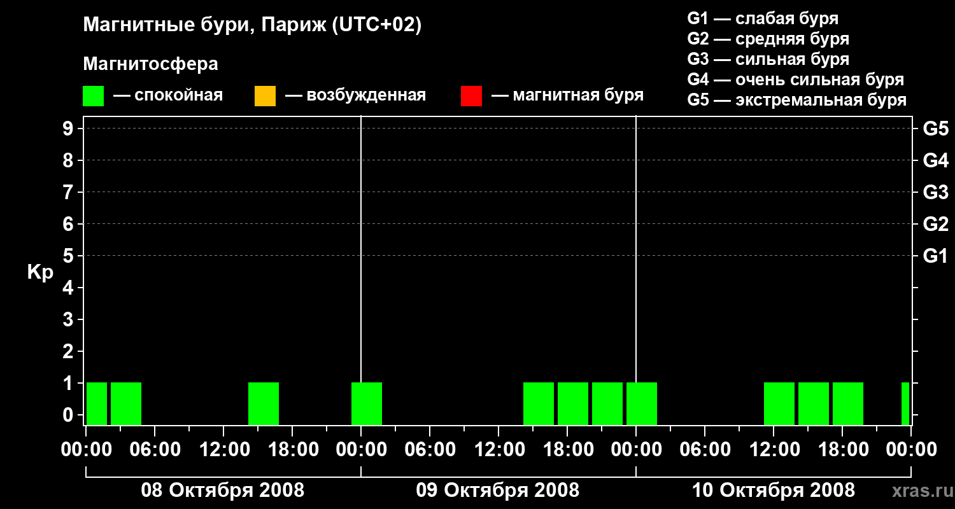Click the 'G2' right-axis level label
Screen dimensions: 955x509
click(x=935, y=224)
